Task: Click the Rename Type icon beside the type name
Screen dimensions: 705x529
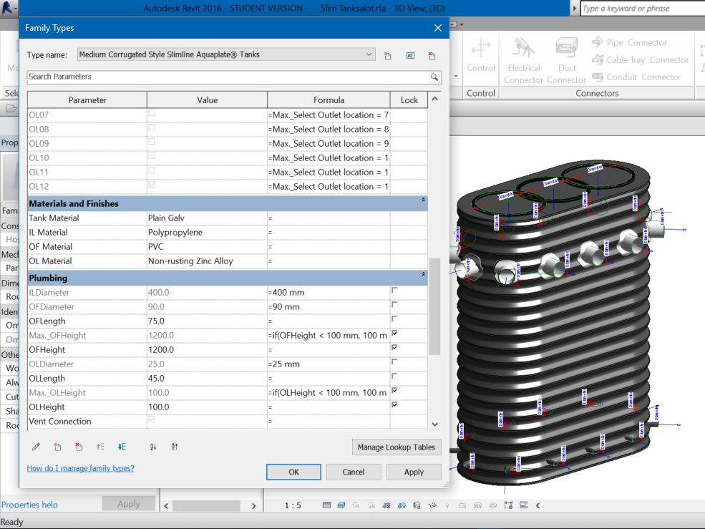Action: (410, 55)
